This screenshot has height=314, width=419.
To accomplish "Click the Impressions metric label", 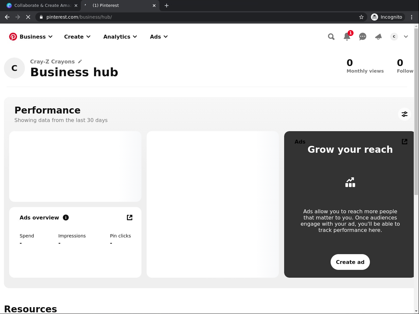I will click(72, 236).
